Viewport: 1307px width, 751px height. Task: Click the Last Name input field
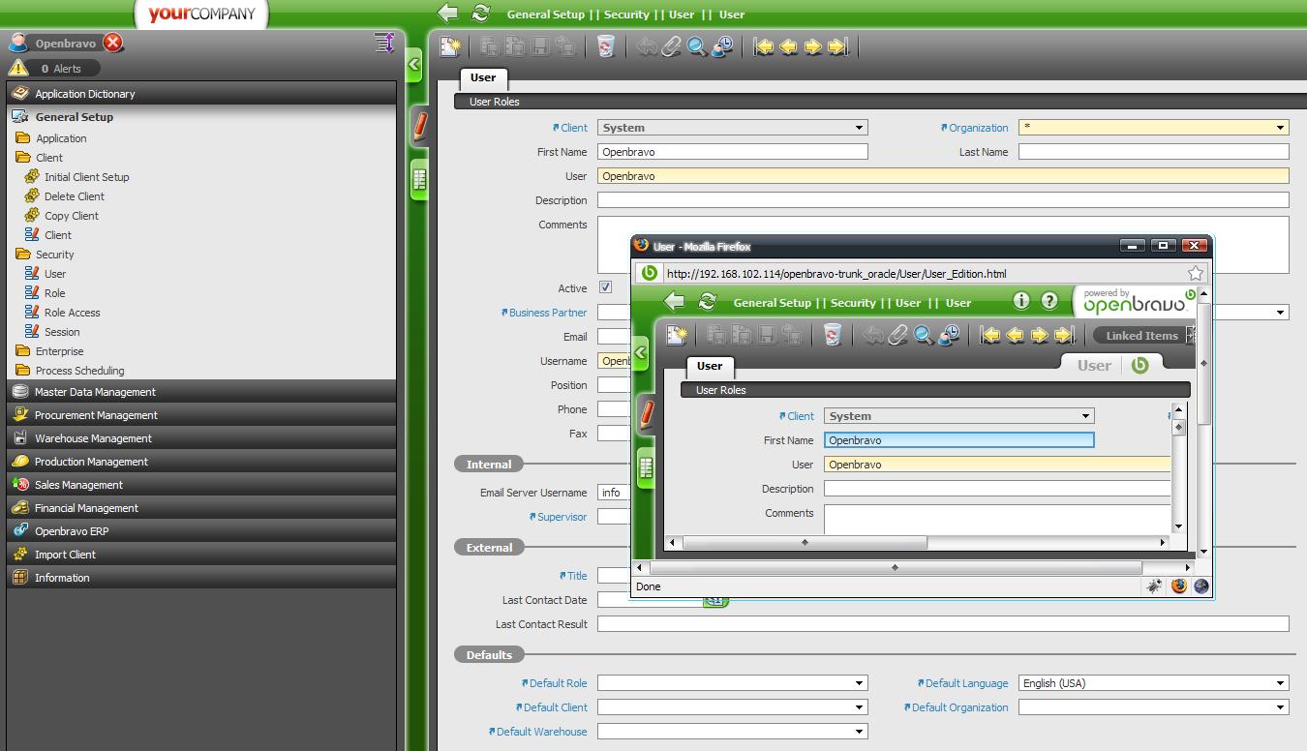click(x=1153, y=152)
